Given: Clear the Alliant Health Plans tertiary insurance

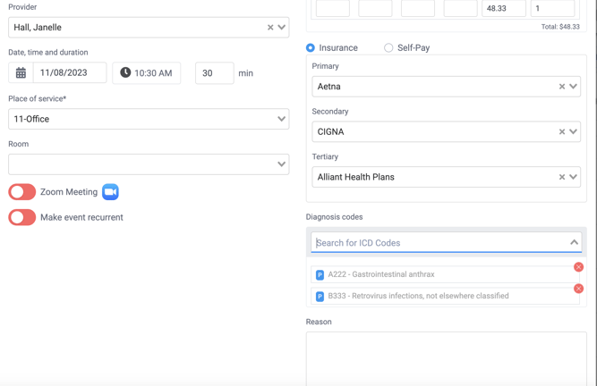Looking at the screenshot, I should [561, 177].
